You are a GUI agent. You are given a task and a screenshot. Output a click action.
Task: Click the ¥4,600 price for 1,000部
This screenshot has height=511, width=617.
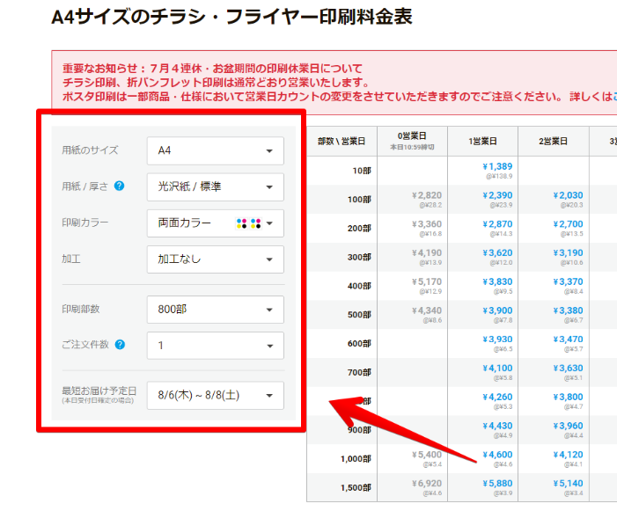tap(497, 455)
